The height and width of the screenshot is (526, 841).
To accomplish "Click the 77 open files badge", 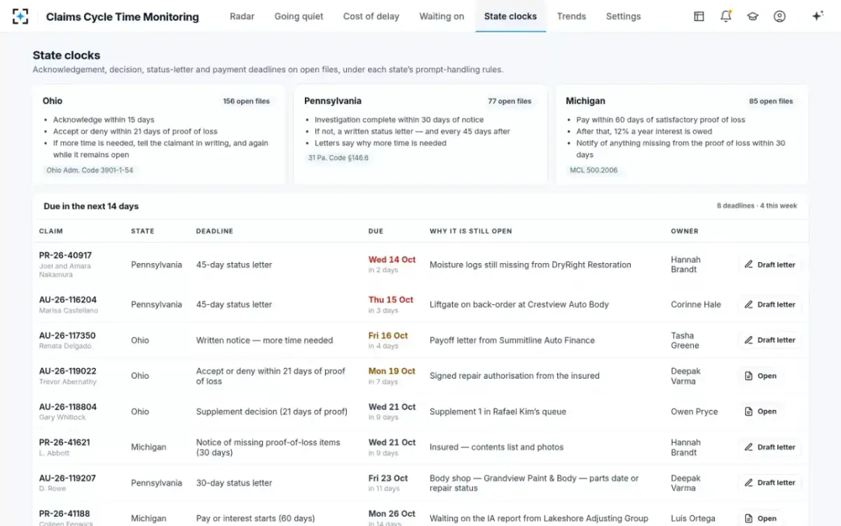I will coord(510,101).
